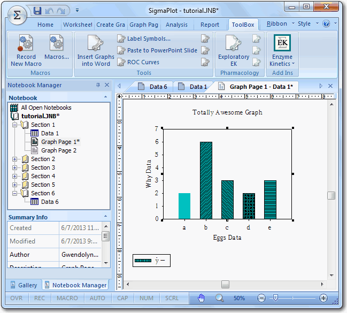Close the active Graph Page document tab
The image size is (347, 313).
tap(330, 86)
